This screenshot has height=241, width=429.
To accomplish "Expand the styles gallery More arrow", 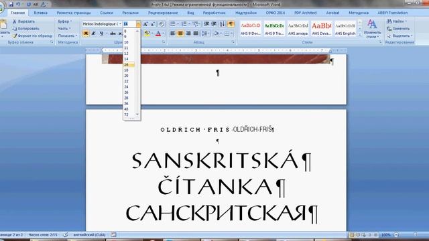I will [x=360, y=35].
